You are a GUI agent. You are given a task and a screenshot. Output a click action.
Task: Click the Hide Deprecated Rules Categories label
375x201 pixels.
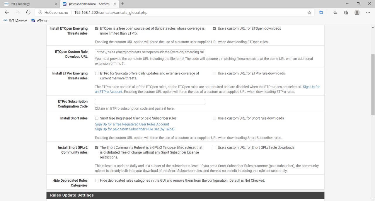pos(70,183)
